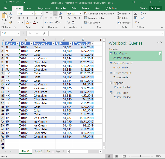Open the cell borders button

[x=19, y=22]
